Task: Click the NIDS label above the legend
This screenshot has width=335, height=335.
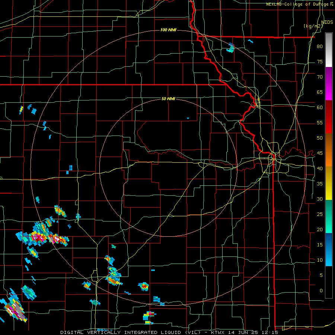Action: [x=327, y=22]
